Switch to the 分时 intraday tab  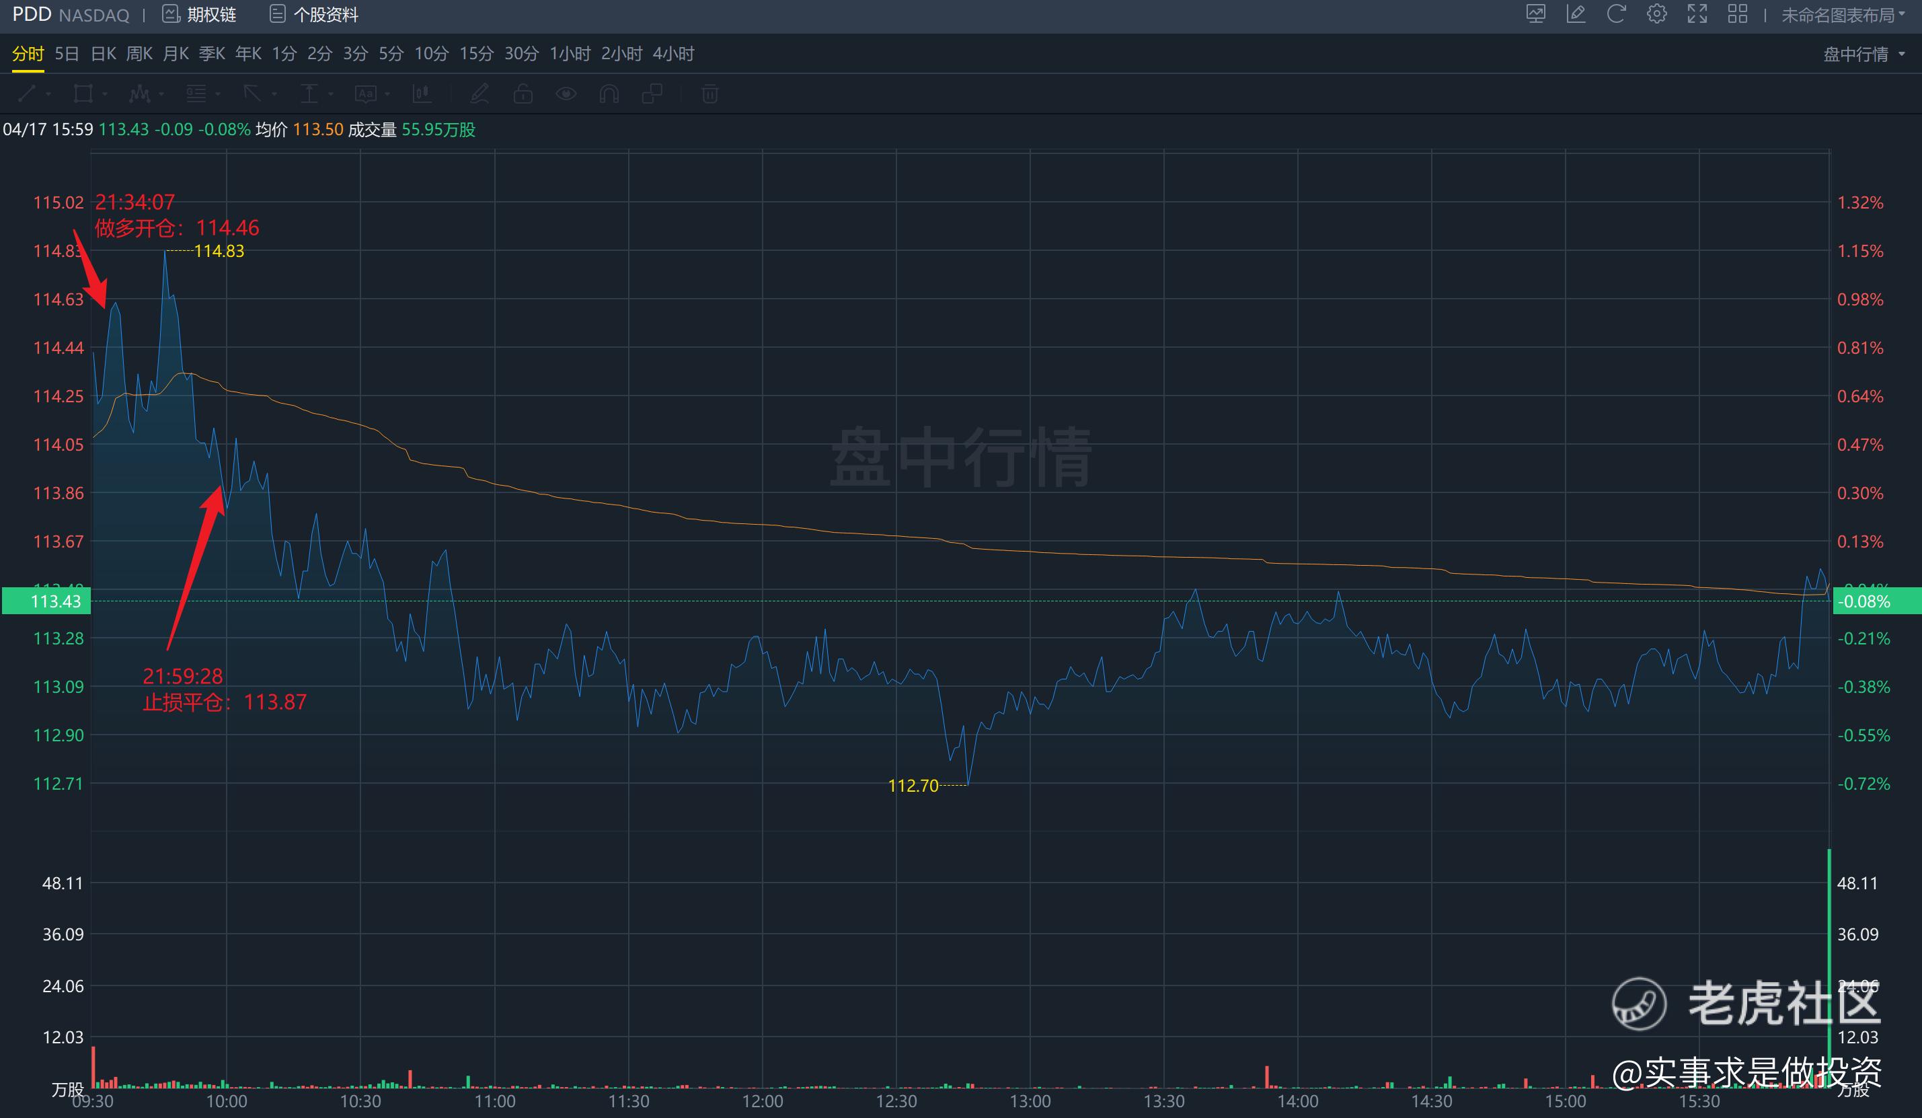tap(28, 54)
